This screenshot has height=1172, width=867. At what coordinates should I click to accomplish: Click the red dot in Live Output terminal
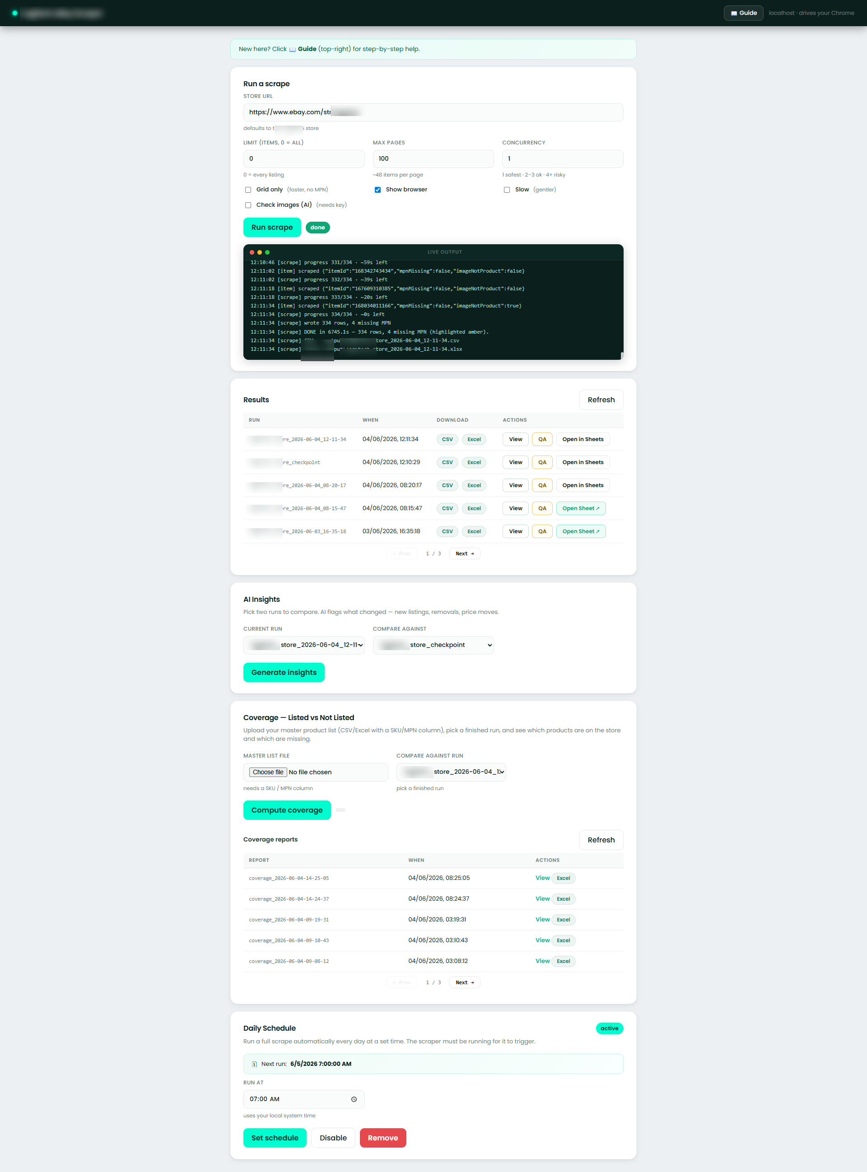252,252
